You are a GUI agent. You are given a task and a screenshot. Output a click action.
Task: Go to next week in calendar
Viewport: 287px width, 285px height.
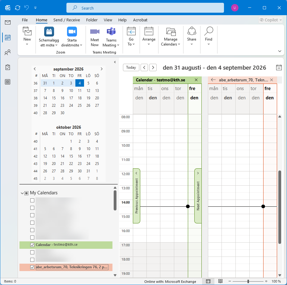[x=153, y=67]
